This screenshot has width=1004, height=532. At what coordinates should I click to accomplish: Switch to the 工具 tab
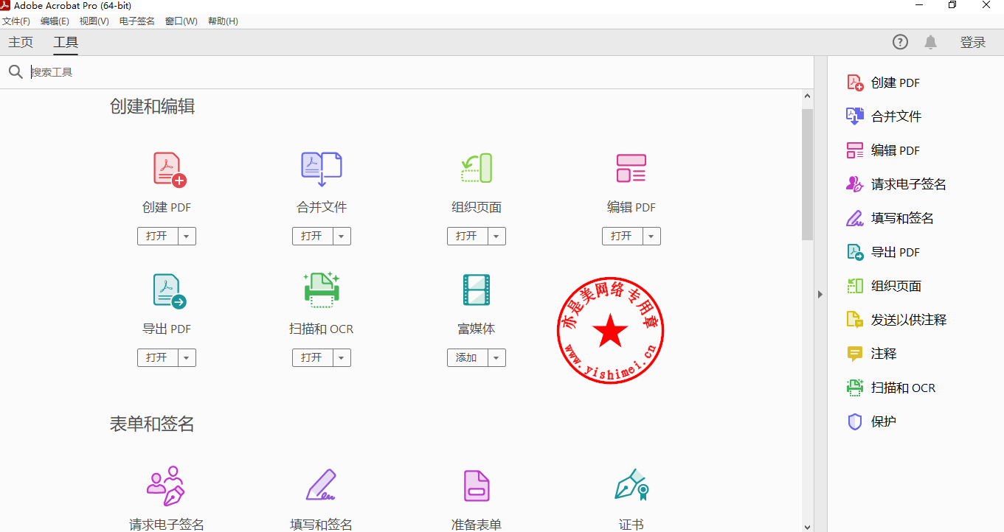[66, 42]
